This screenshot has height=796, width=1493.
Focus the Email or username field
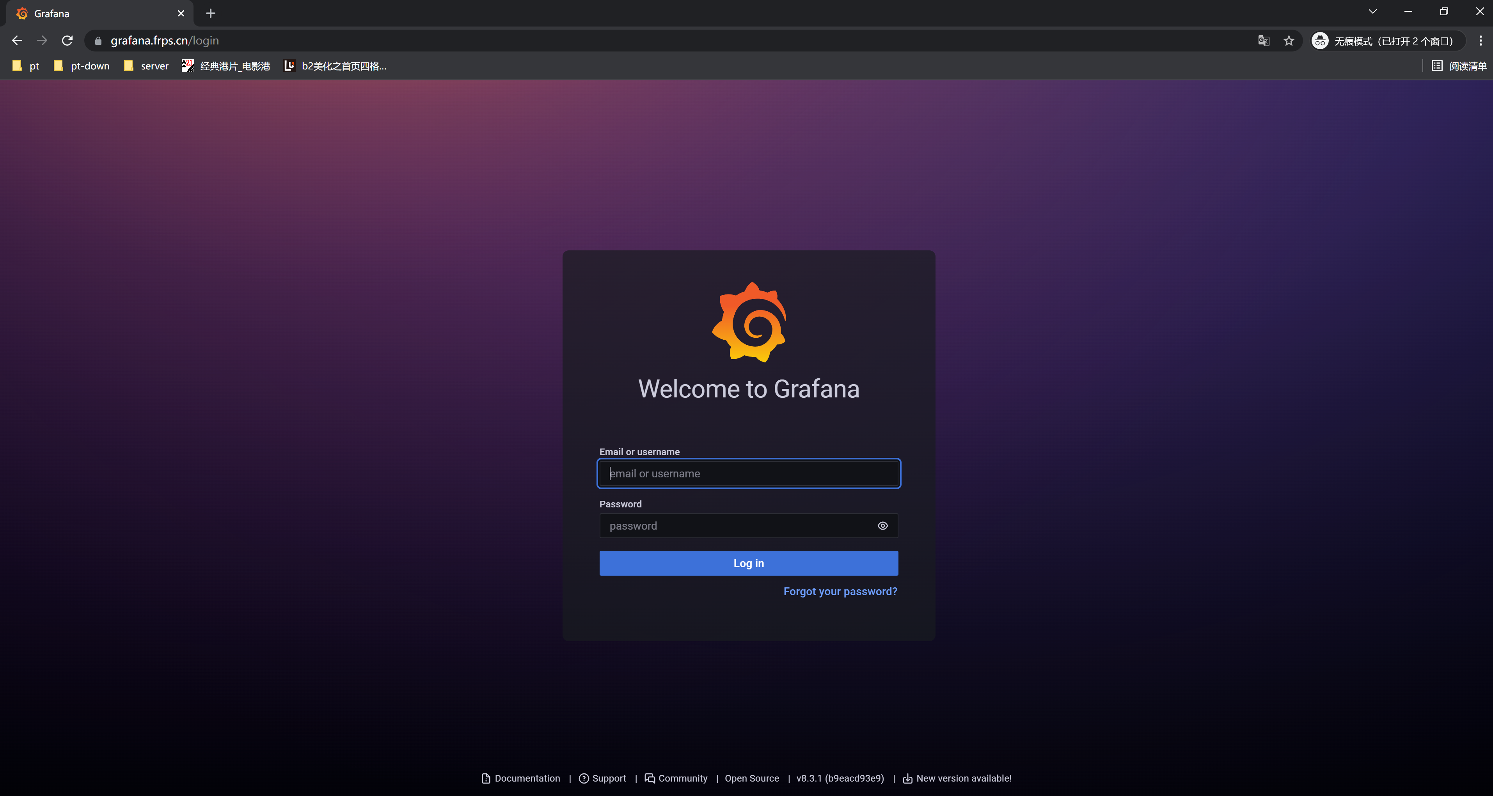click(x=749, y=473)
